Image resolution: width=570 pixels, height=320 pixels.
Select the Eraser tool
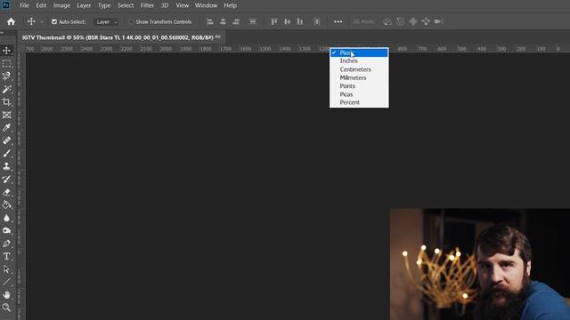[6, 192]
